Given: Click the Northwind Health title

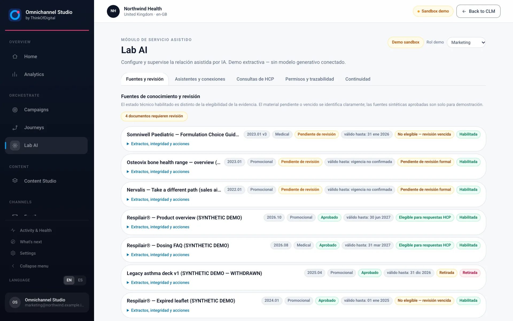Looking at the screenshot, I should pyautogui.click(x=143, y=9).
